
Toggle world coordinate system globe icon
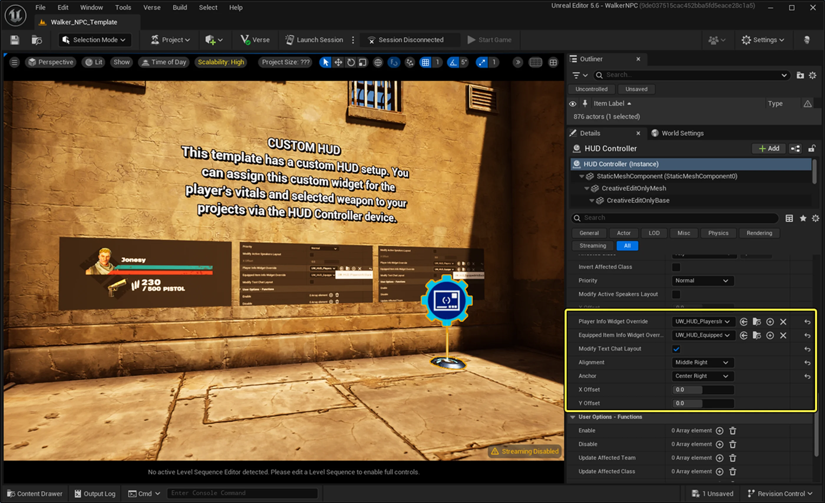click(x=378, y=62)
